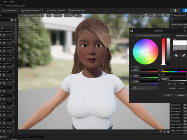187x140 pixels.
Task: Click the B channel value field
Action: 145,81
